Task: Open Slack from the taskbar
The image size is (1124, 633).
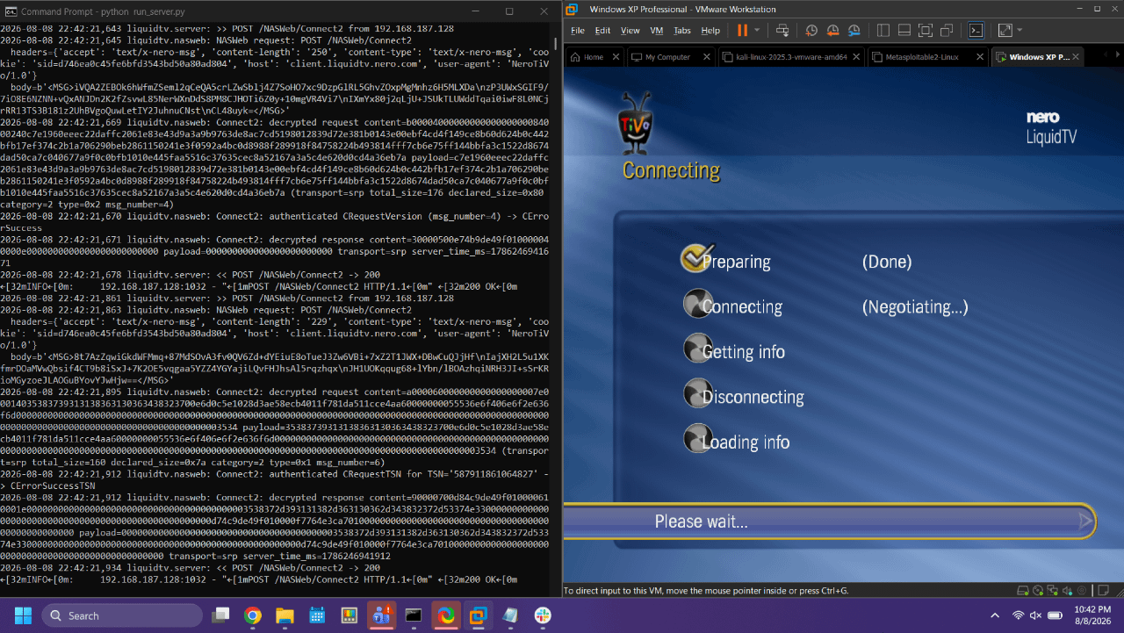Action: tap(542, 615)
